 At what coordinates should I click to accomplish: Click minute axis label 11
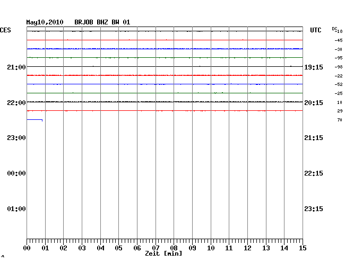click(229, 248)
